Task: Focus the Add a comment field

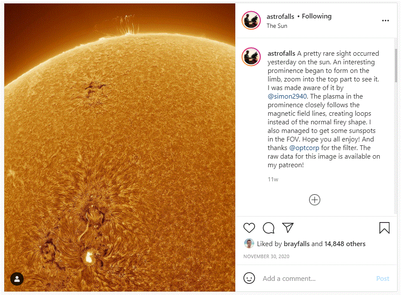Action: [x=316, y=278]
